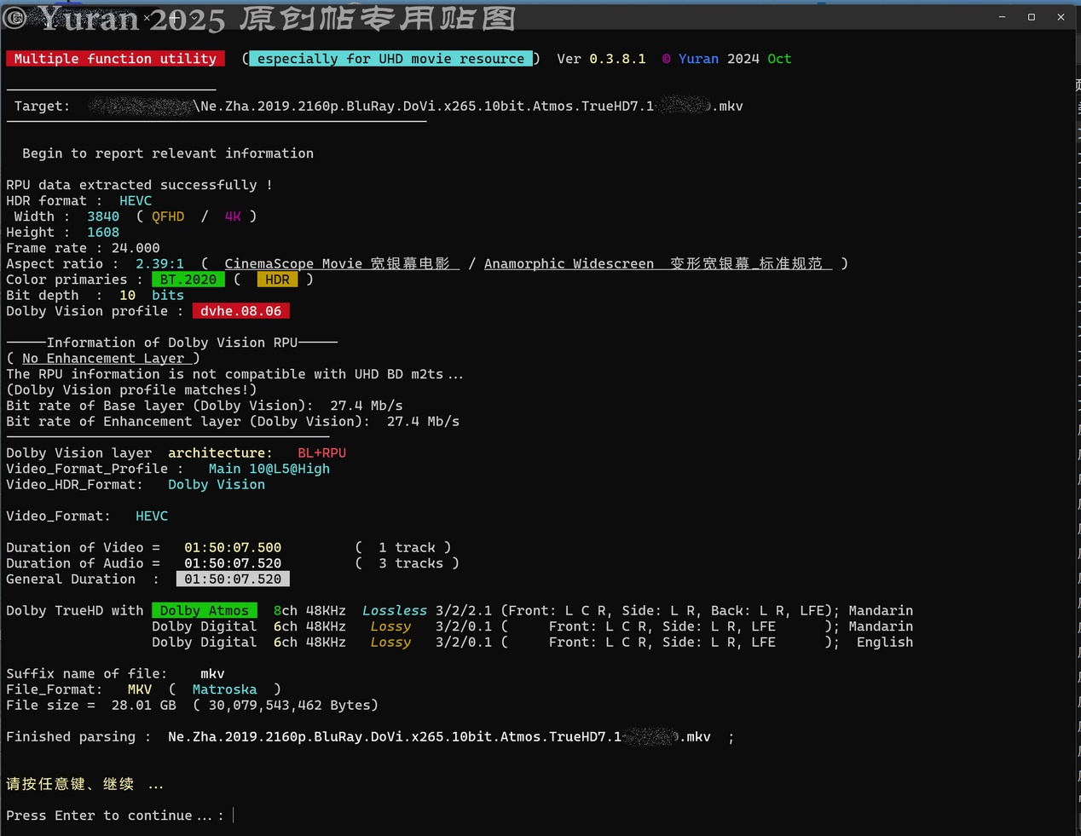Click the red 'Multiple function utility' banner

click(115, 59)
